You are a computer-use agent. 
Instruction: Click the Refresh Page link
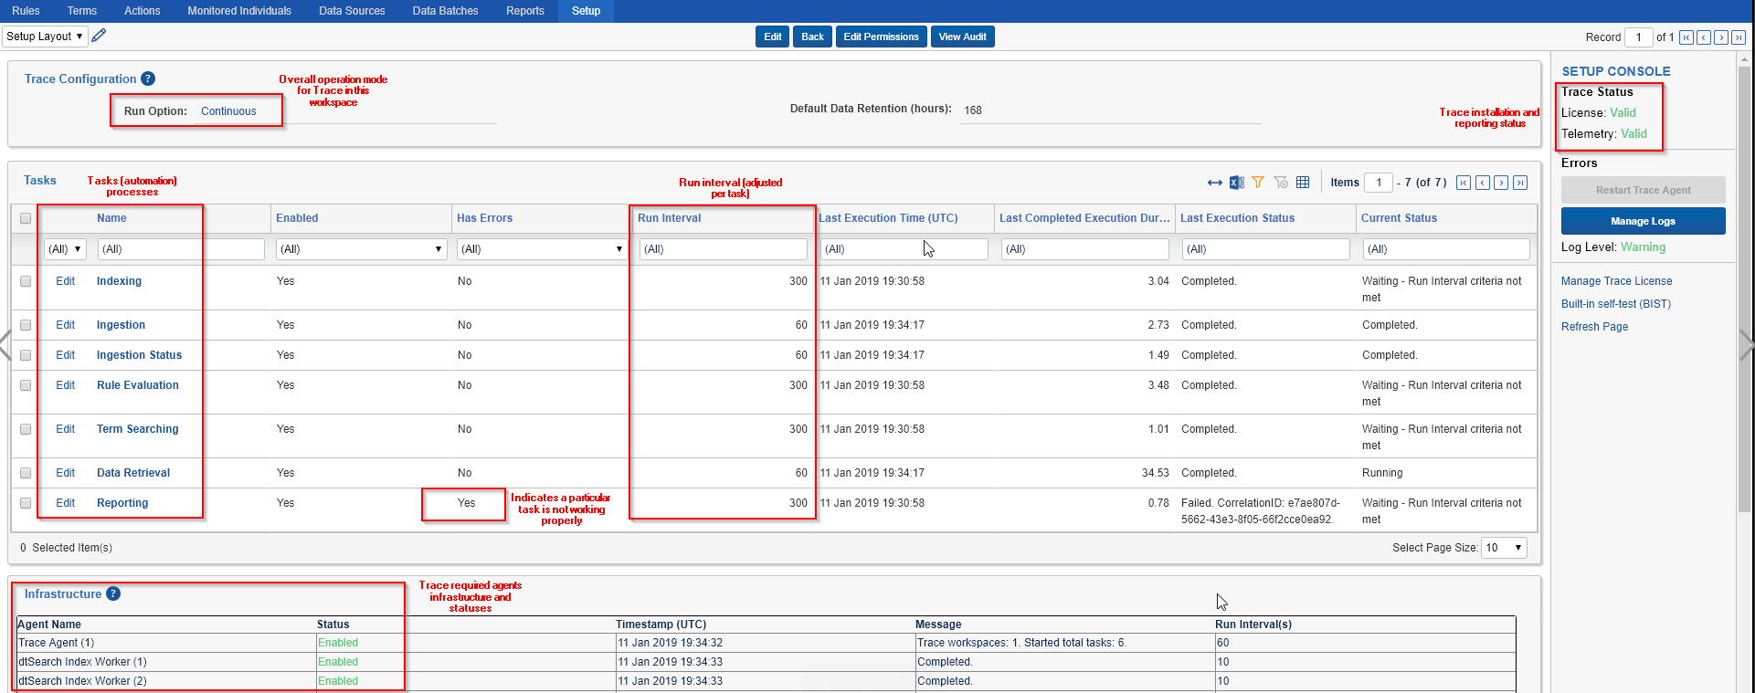(1594, 327)
